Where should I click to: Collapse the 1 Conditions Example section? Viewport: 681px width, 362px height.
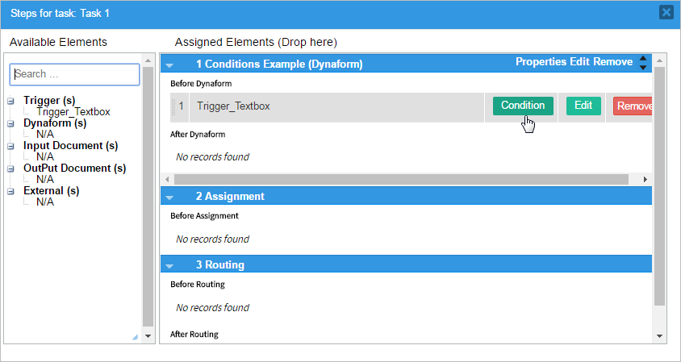click(170, 64)
